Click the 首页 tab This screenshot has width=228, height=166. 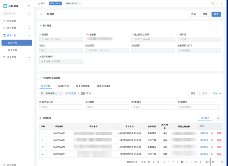click(x=41, y=3)
